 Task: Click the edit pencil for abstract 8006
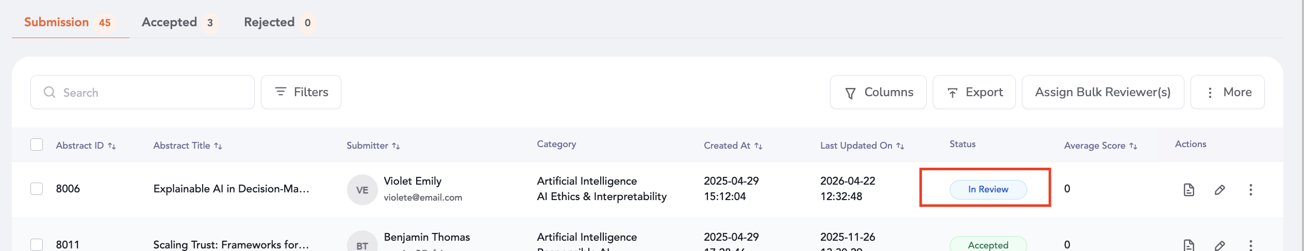tap(1219, 190)
